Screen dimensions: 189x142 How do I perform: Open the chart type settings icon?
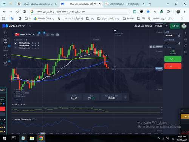[38, 34]
